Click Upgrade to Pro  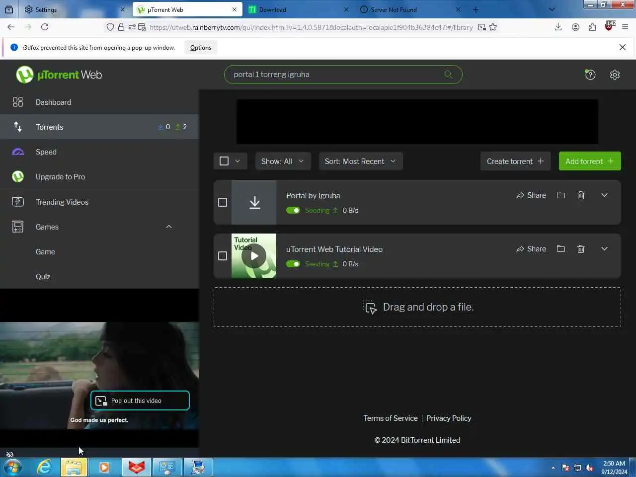pyautogui.click(x=99, y=176)
